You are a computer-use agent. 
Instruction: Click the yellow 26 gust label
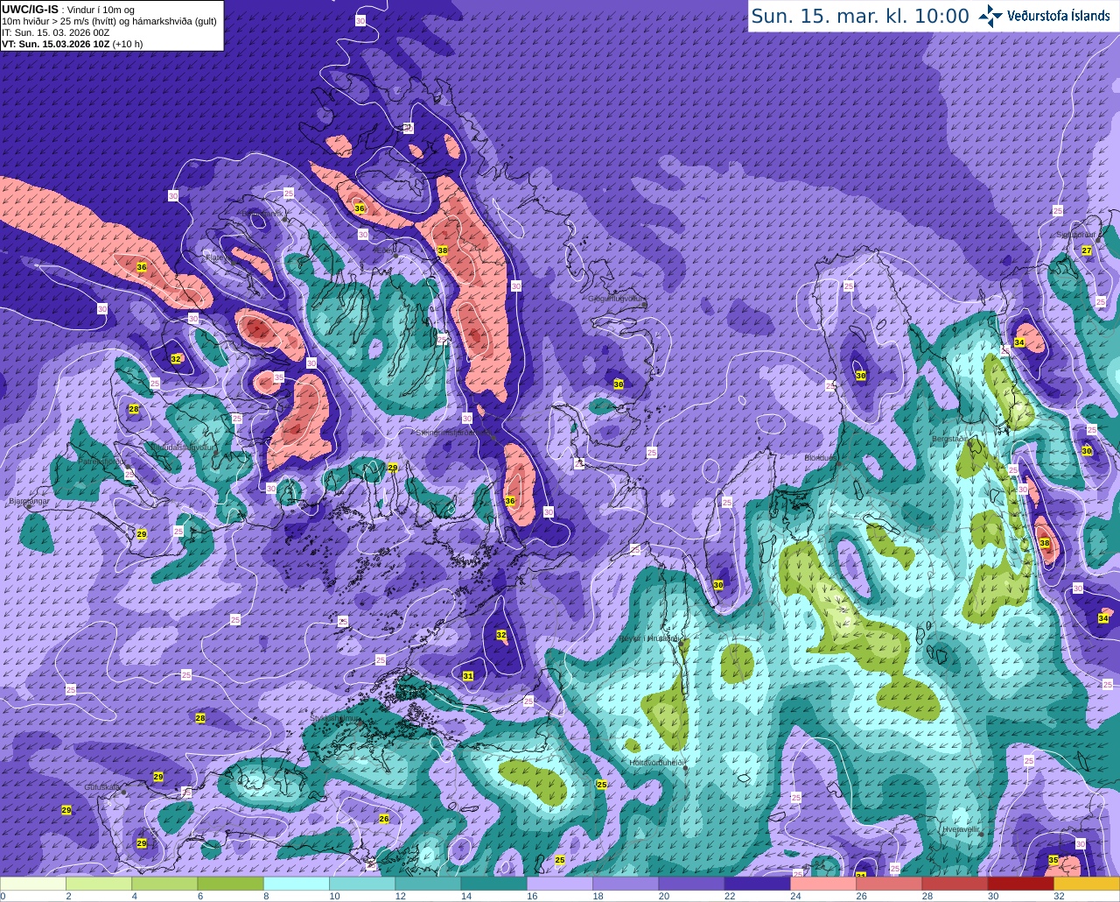[384, 819]
